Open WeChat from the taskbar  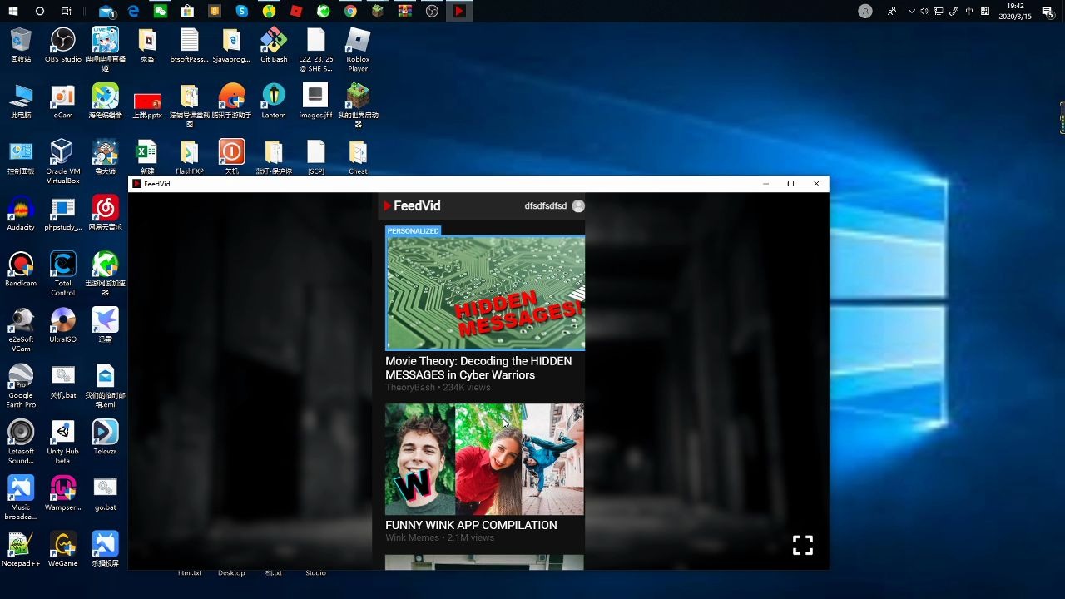(161, 12)
